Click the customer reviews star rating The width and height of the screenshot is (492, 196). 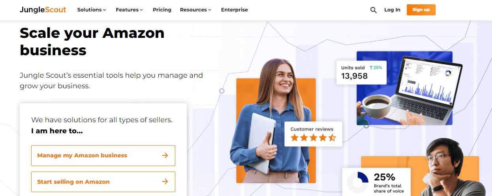click(313, 138)
